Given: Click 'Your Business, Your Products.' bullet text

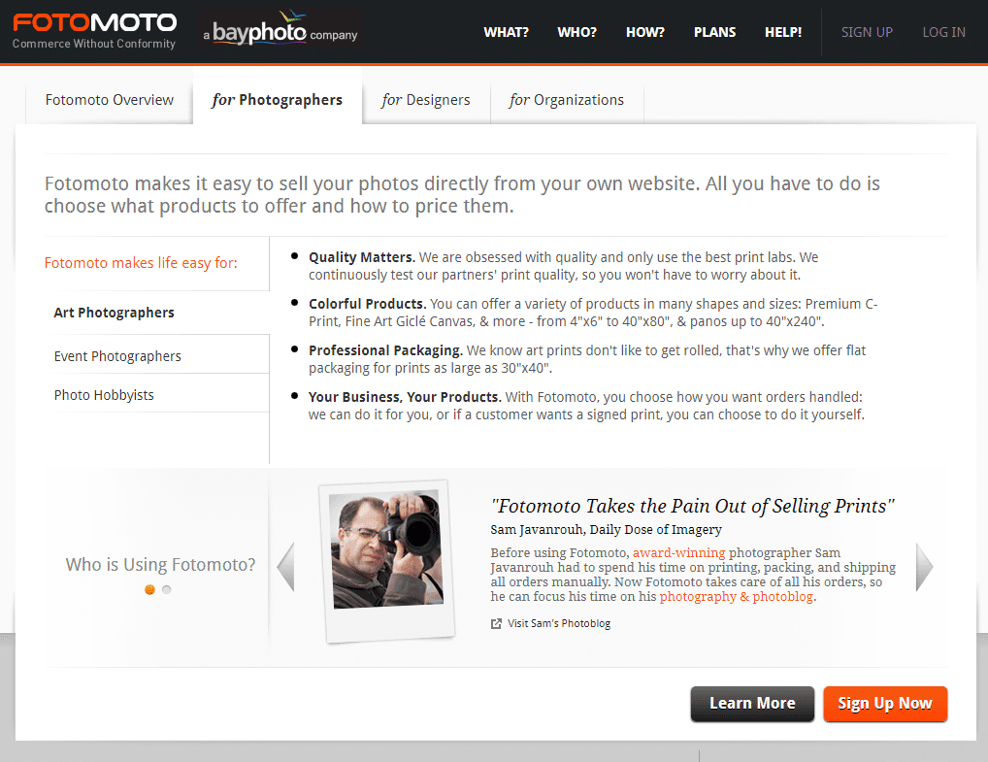Looking at the screenshot, I should coord(405,397).
